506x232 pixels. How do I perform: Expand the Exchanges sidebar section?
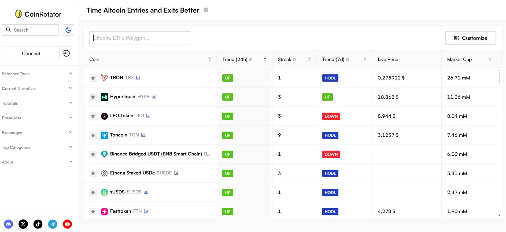(37, 132)
